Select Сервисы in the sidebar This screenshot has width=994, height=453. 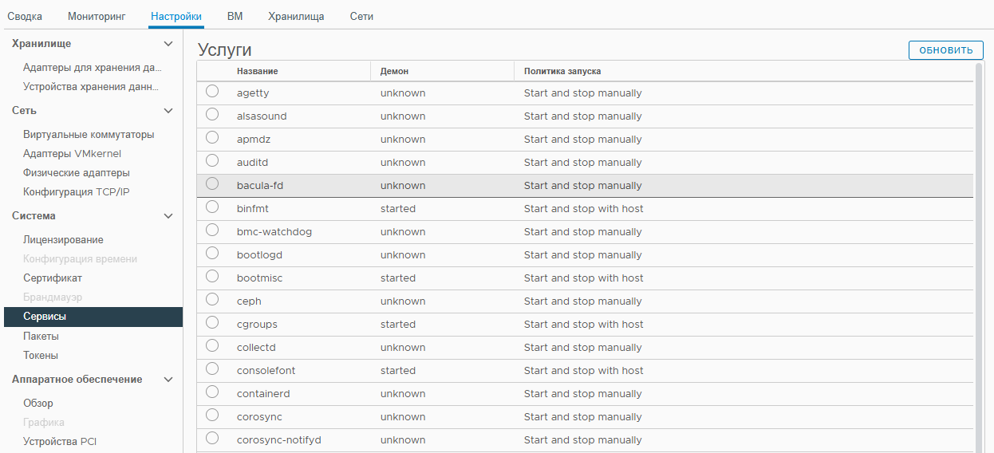click(93, 317)
